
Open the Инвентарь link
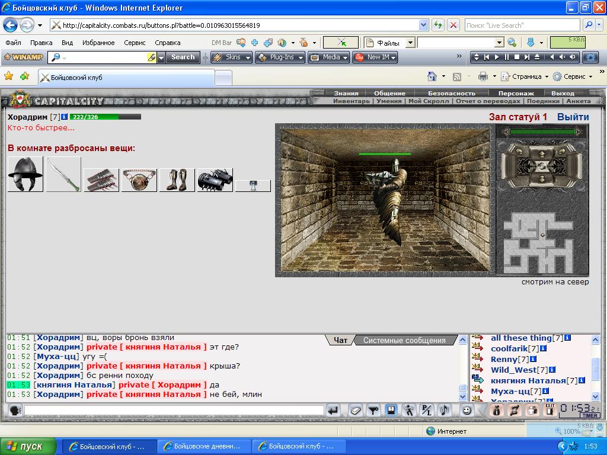click(351, 101)
